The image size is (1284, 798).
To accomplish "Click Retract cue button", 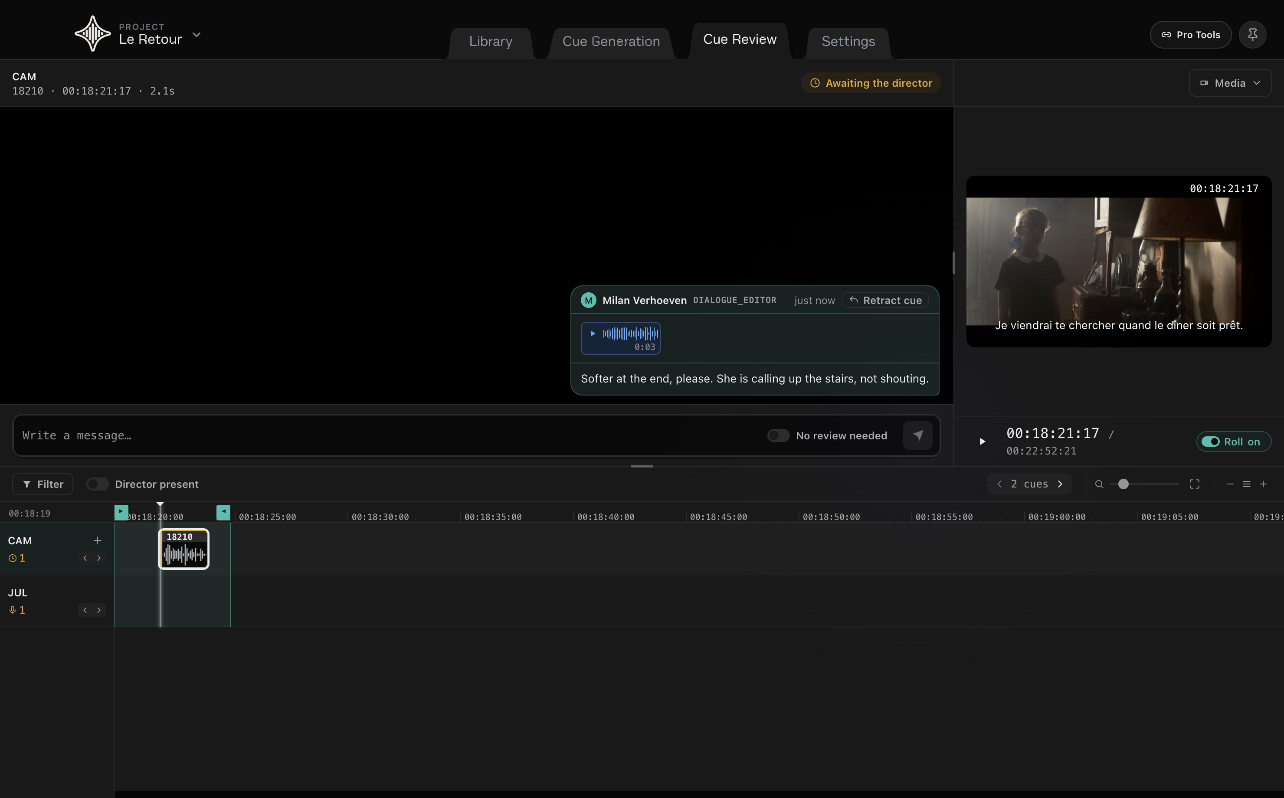I will (x=885, y=300).
